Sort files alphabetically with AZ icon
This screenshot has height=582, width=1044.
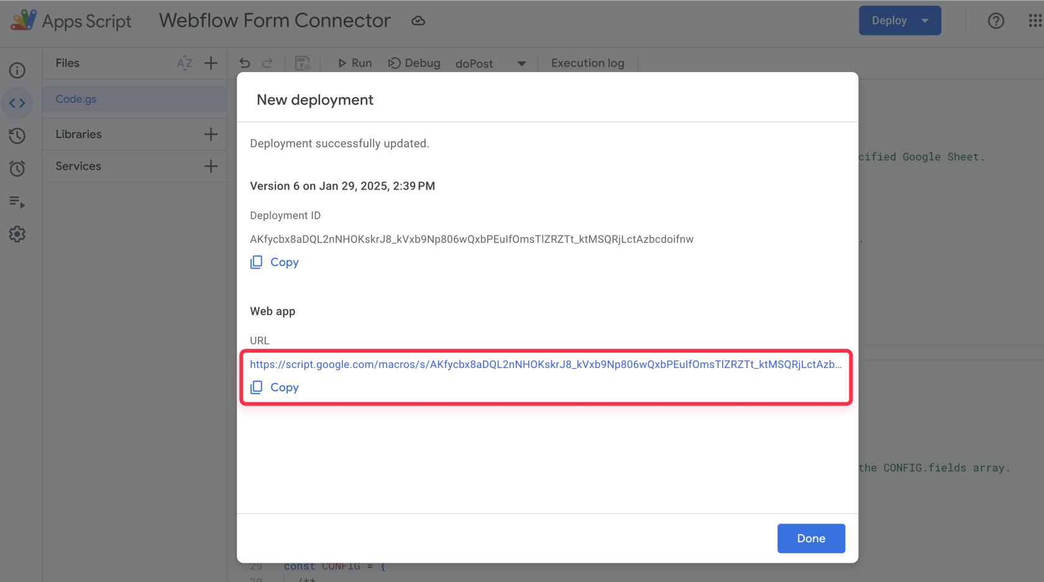[x=185, y=63]
